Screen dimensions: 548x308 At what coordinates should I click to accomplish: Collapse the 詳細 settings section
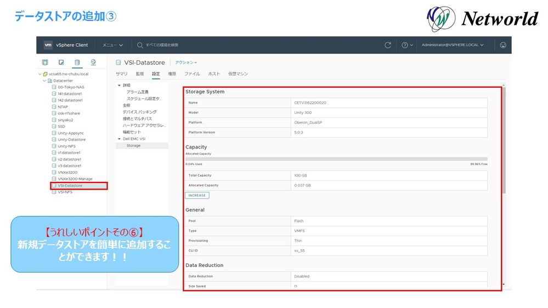(x=119, y=85)
